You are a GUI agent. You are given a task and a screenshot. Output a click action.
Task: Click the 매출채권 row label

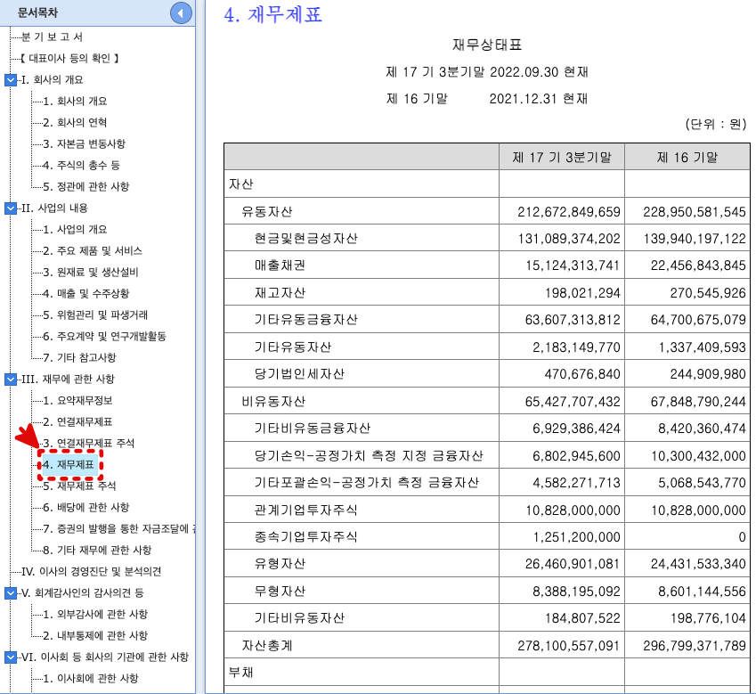pos(280,265)
